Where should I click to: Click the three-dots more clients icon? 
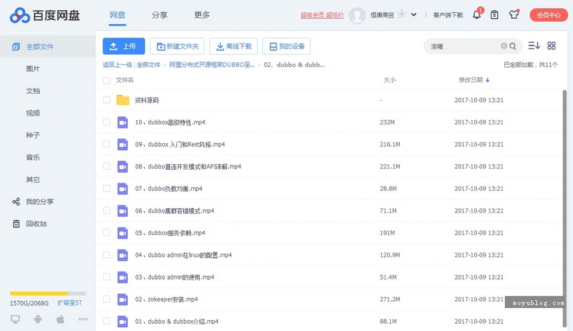click(x=83, y=320)
